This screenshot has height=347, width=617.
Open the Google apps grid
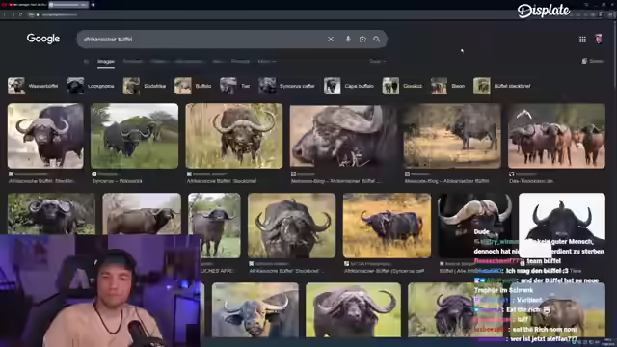click(x=582, y=39)
